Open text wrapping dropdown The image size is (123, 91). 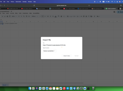(75, 16)
